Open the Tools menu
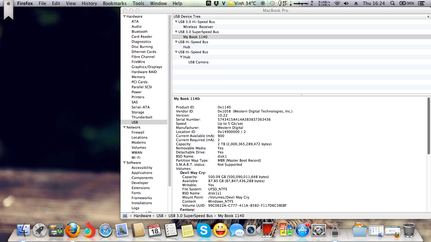 click(138, 3)
